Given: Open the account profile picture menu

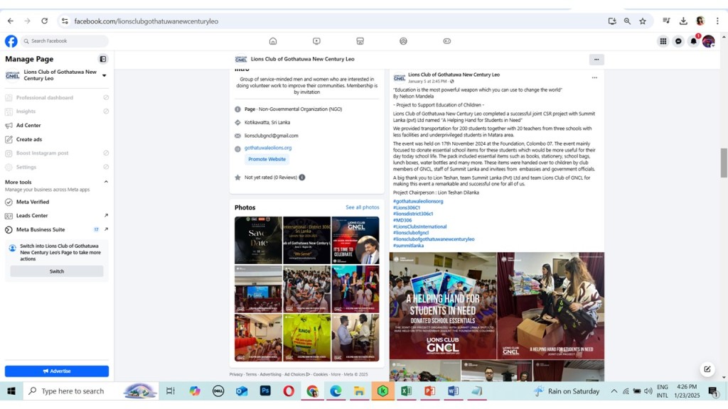Looking at the screenshot, I should point(709,41).
